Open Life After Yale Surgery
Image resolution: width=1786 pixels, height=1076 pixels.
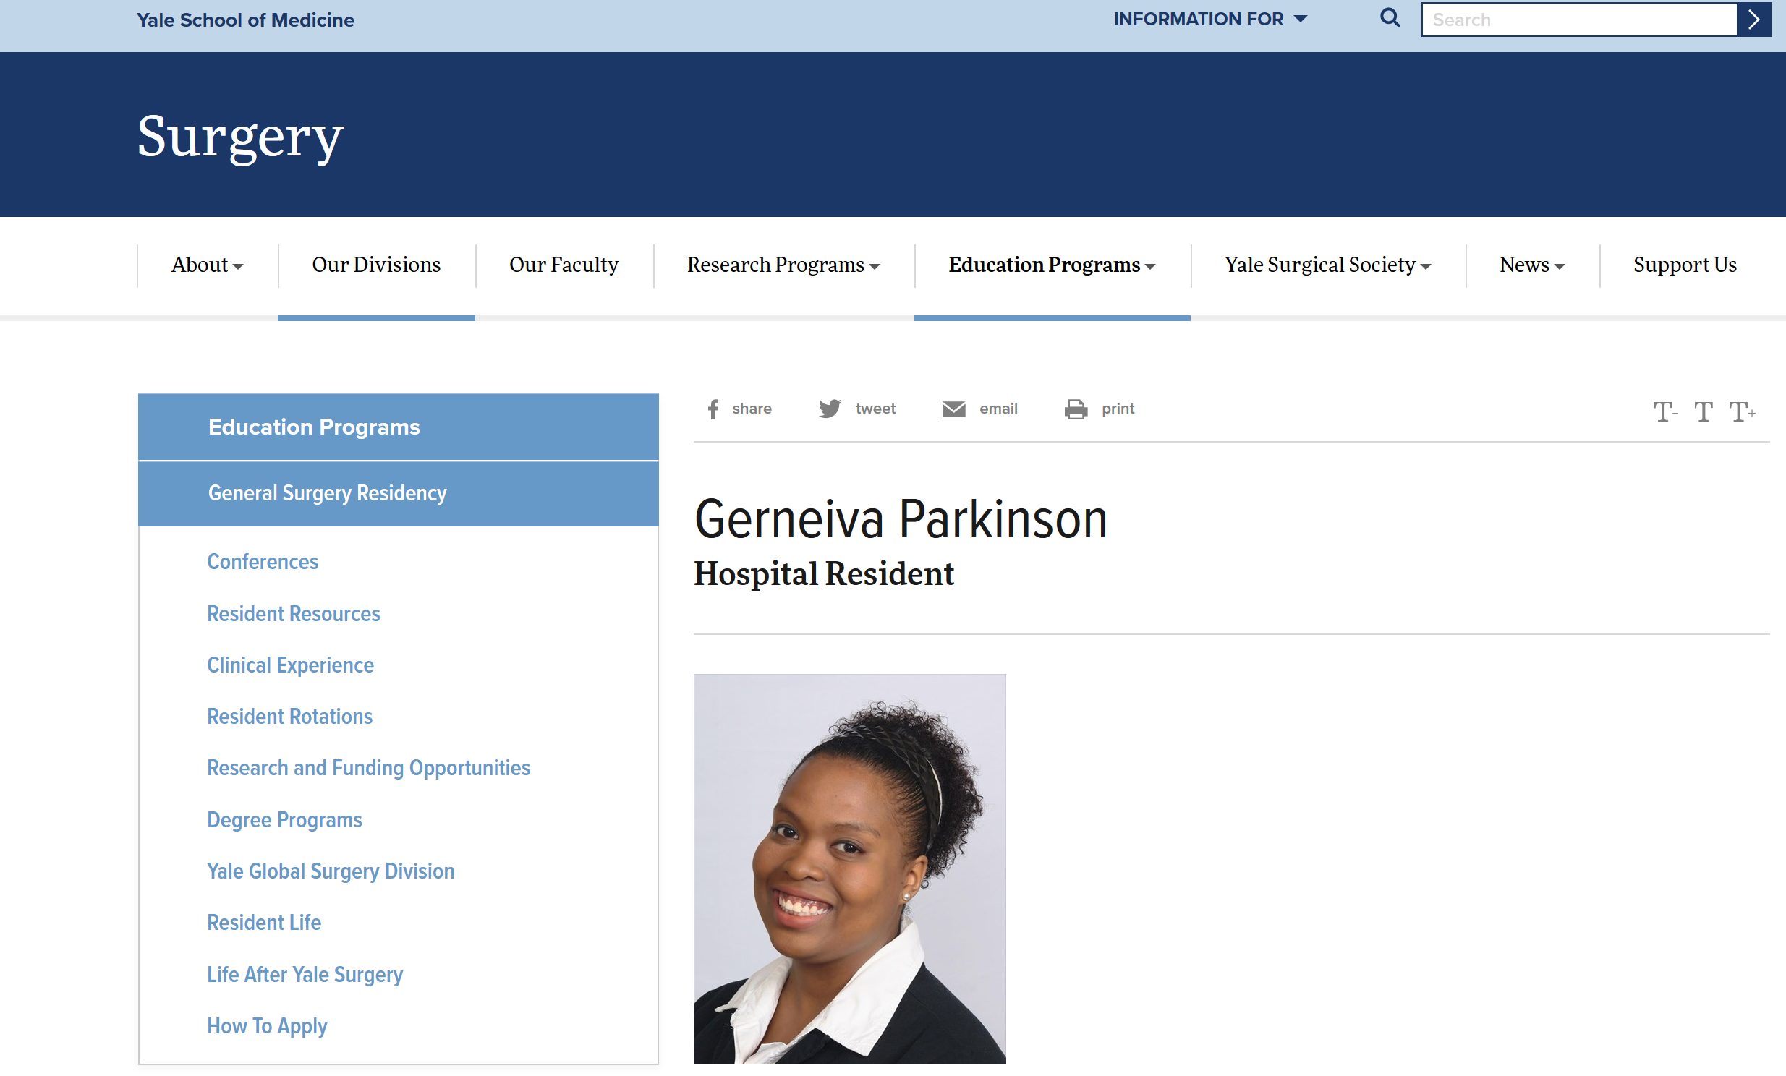click(305, 975)
